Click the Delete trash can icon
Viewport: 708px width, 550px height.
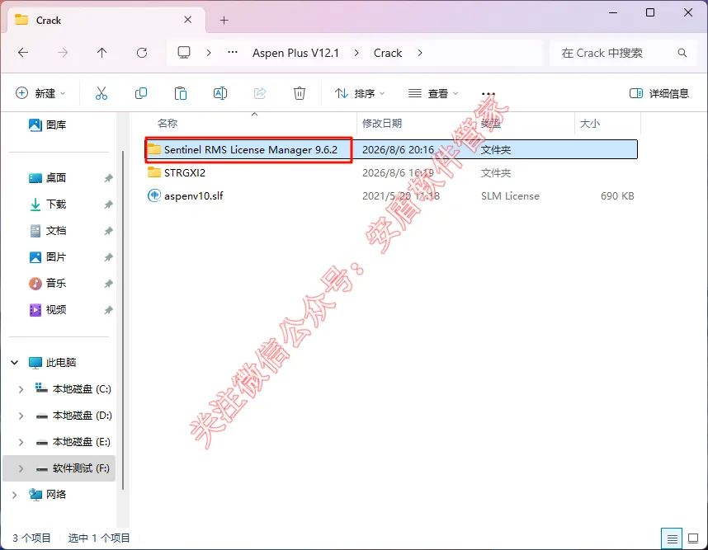300,93
